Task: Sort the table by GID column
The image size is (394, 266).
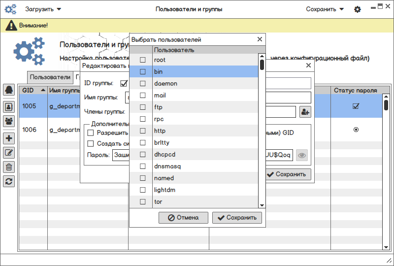Action: [x=33, y=90]
